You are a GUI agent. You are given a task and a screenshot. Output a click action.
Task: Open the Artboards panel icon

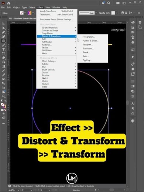[140, 27]
